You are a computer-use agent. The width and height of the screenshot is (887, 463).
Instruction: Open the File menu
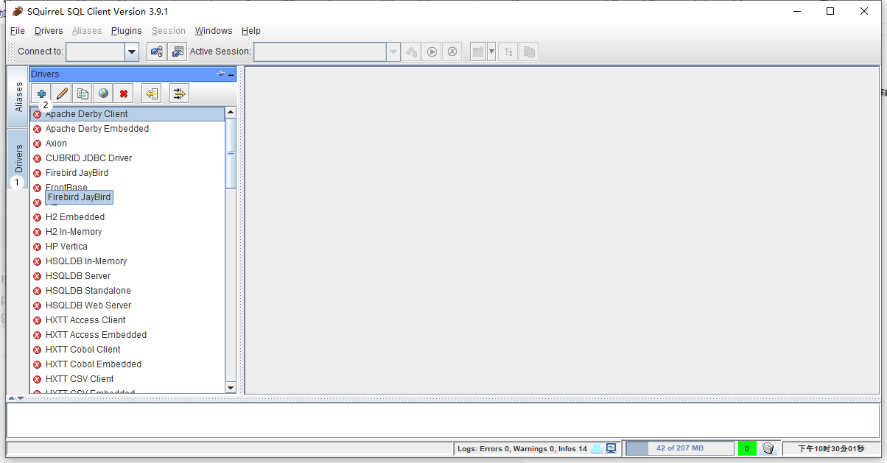pyautogui.click(x=18, y=31)
